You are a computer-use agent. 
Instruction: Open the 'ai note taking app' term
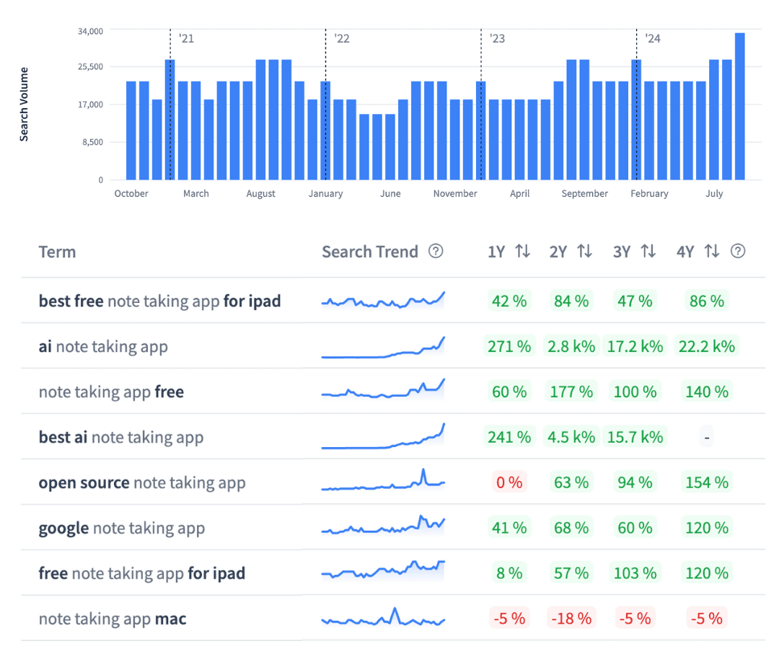coord(103,346)
